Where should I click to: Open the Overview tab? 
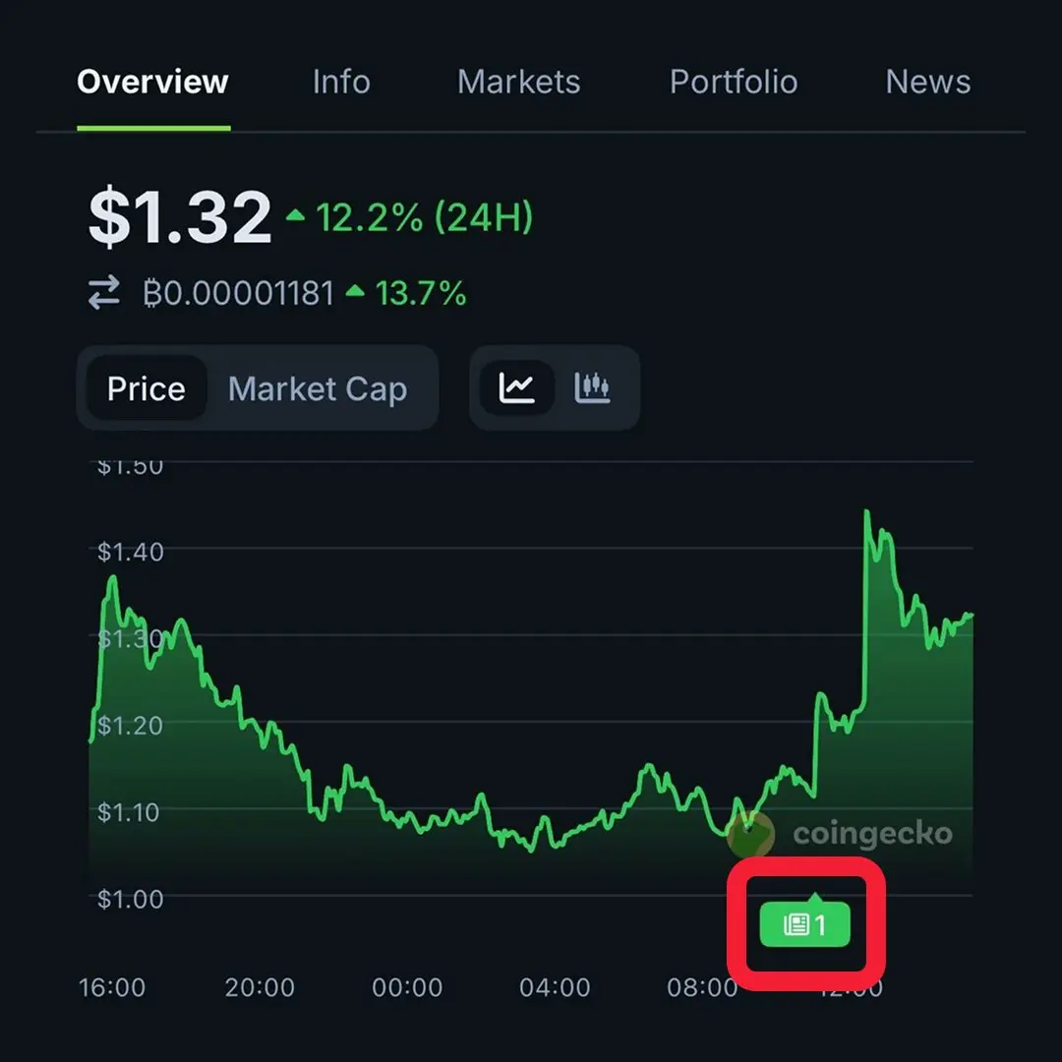pyautogui.click(x=153, y=82)
